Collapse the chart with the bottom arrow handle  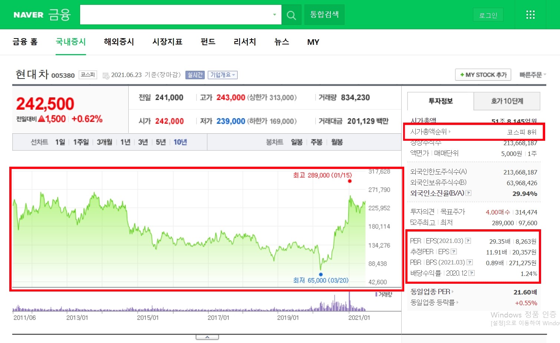pos(207,337)
